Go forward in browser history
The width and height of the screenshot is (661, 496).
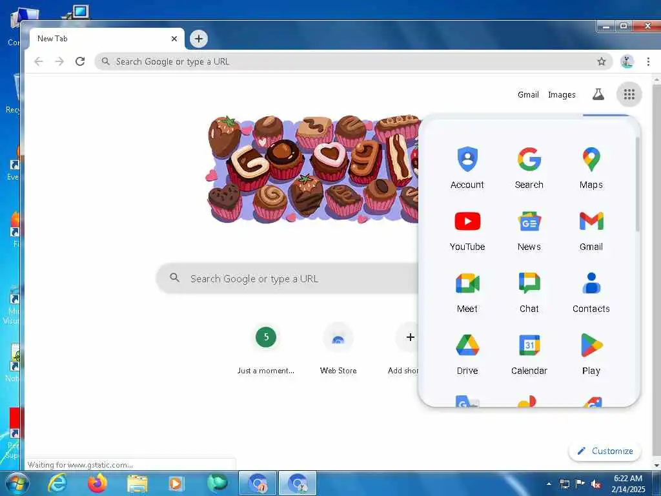click(x=59, y=61)
